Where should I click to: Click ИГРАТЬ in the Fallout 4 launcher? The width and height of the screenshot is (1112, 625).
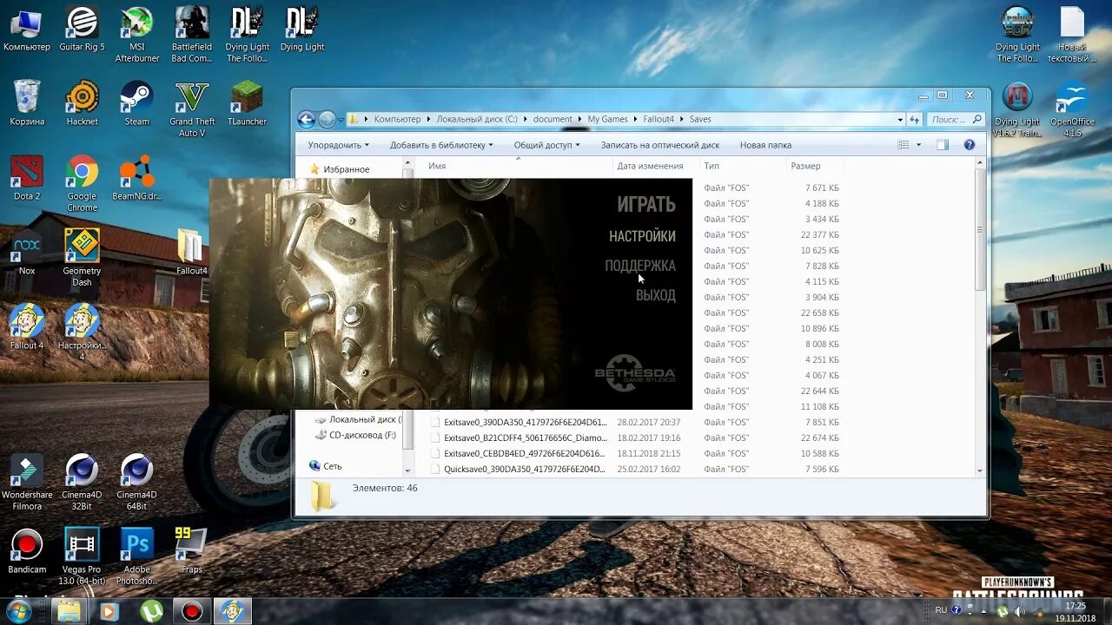646,205
